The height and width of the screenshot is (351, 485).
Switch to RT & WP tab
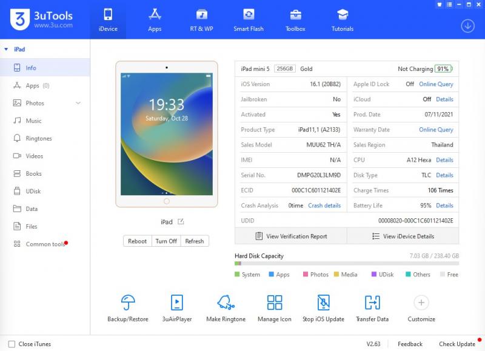tap(201, 19)
